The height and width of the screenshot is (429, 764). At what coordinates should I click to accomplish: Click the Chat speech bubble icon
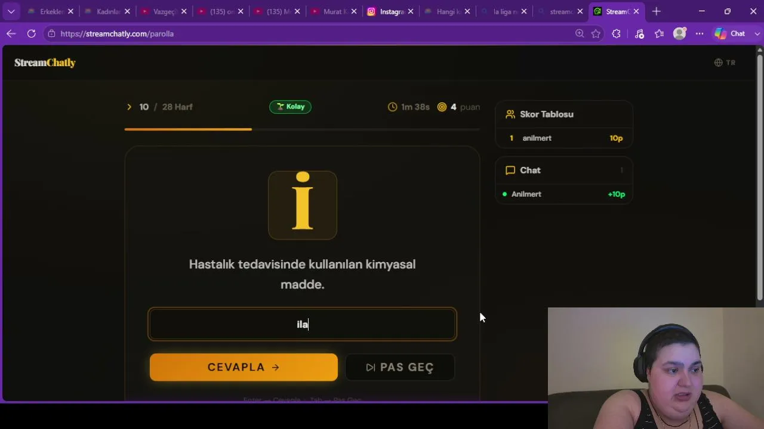(x=510, y=170)
